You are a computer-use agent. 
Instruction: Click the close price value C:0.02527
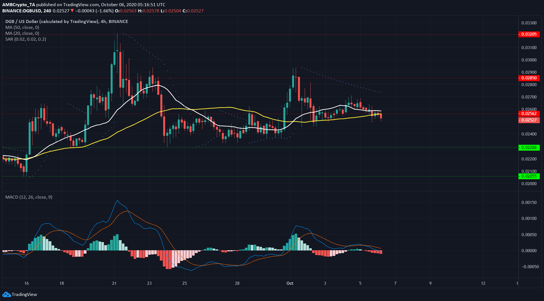pyautogui.click(x=193, y=11)
